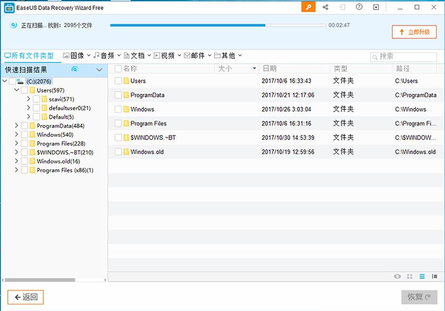
Task: Click the scrollbar right arrow in tree panel
Action: [105, 280]
